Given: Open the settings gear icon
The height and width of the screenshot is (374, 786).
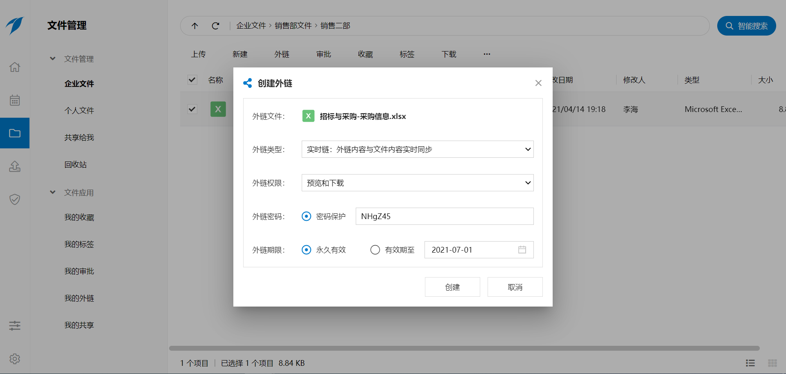Looking at the screenshot, I should tap(15, 359).
